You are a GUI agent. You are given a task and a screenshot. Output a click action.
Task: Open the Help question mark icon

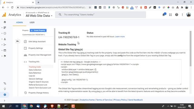(176, 15)
